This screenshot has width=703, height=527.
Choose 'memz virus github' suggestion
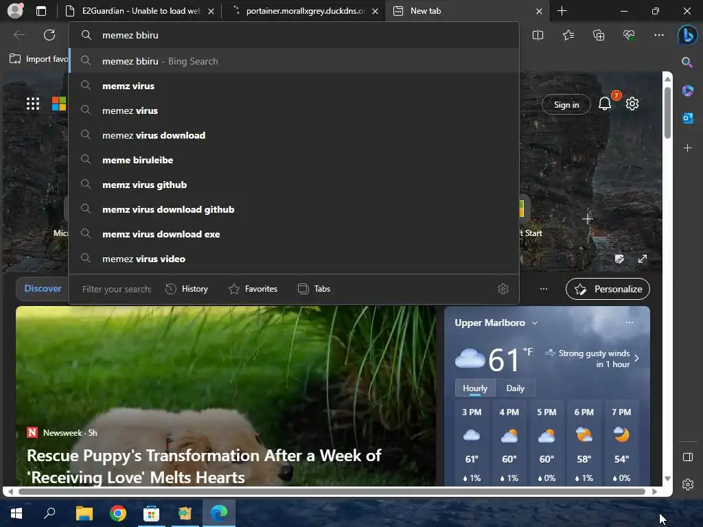click(294, 185)
